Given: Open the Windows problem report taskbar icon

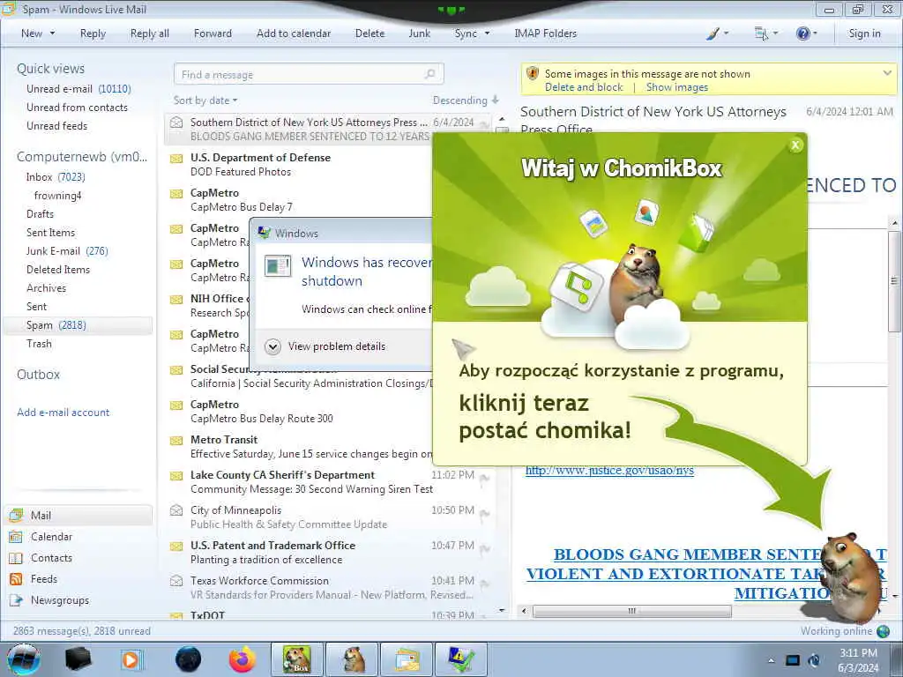Looking at the screenshot, I should [461, 659].
